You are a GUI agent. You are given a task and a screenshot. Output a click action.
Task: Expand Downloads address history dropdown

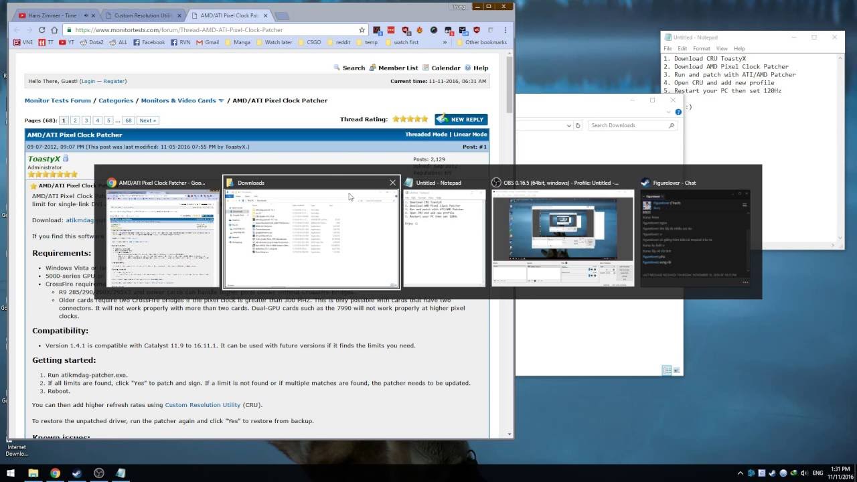click(568, 125)
